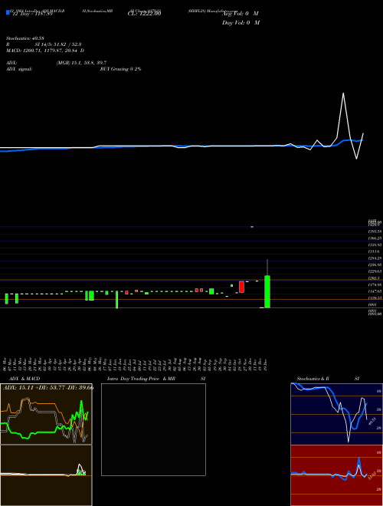The image size is (383, 506).
Task: Click the tall white price spike peak
Action: [x=343, y=94]
